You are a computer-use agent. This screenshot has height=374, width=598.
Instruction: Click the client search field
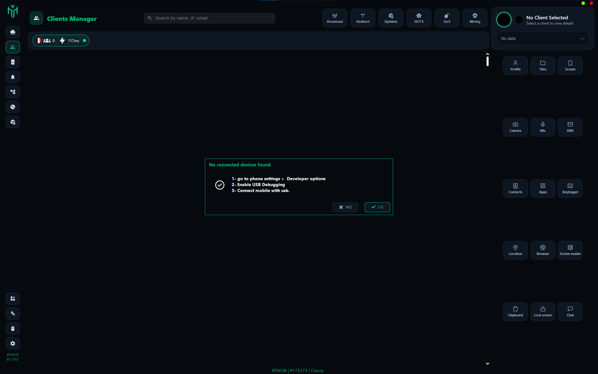[209, 18]
